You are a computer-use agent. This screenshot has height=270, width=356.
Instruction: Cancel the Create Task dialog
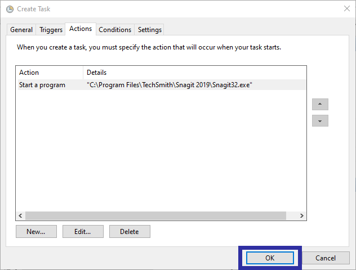[326, 258]
